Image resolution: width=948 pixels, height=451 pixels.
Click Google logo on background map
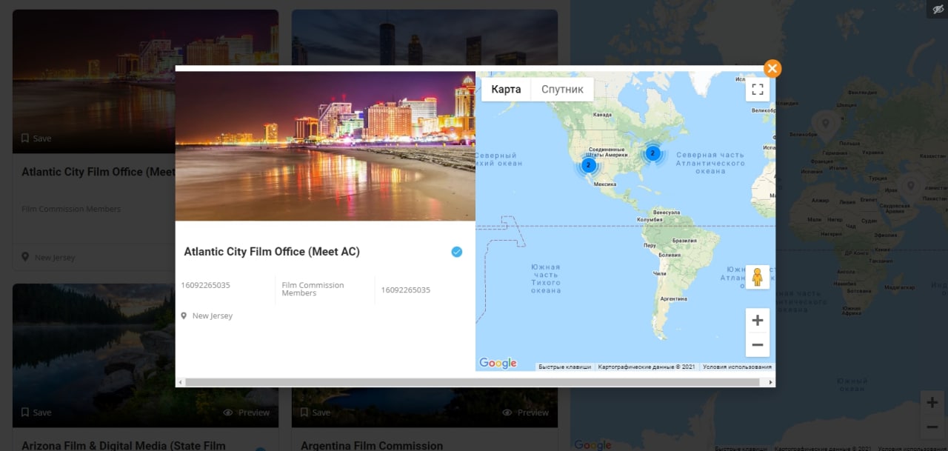pos(592,444)
